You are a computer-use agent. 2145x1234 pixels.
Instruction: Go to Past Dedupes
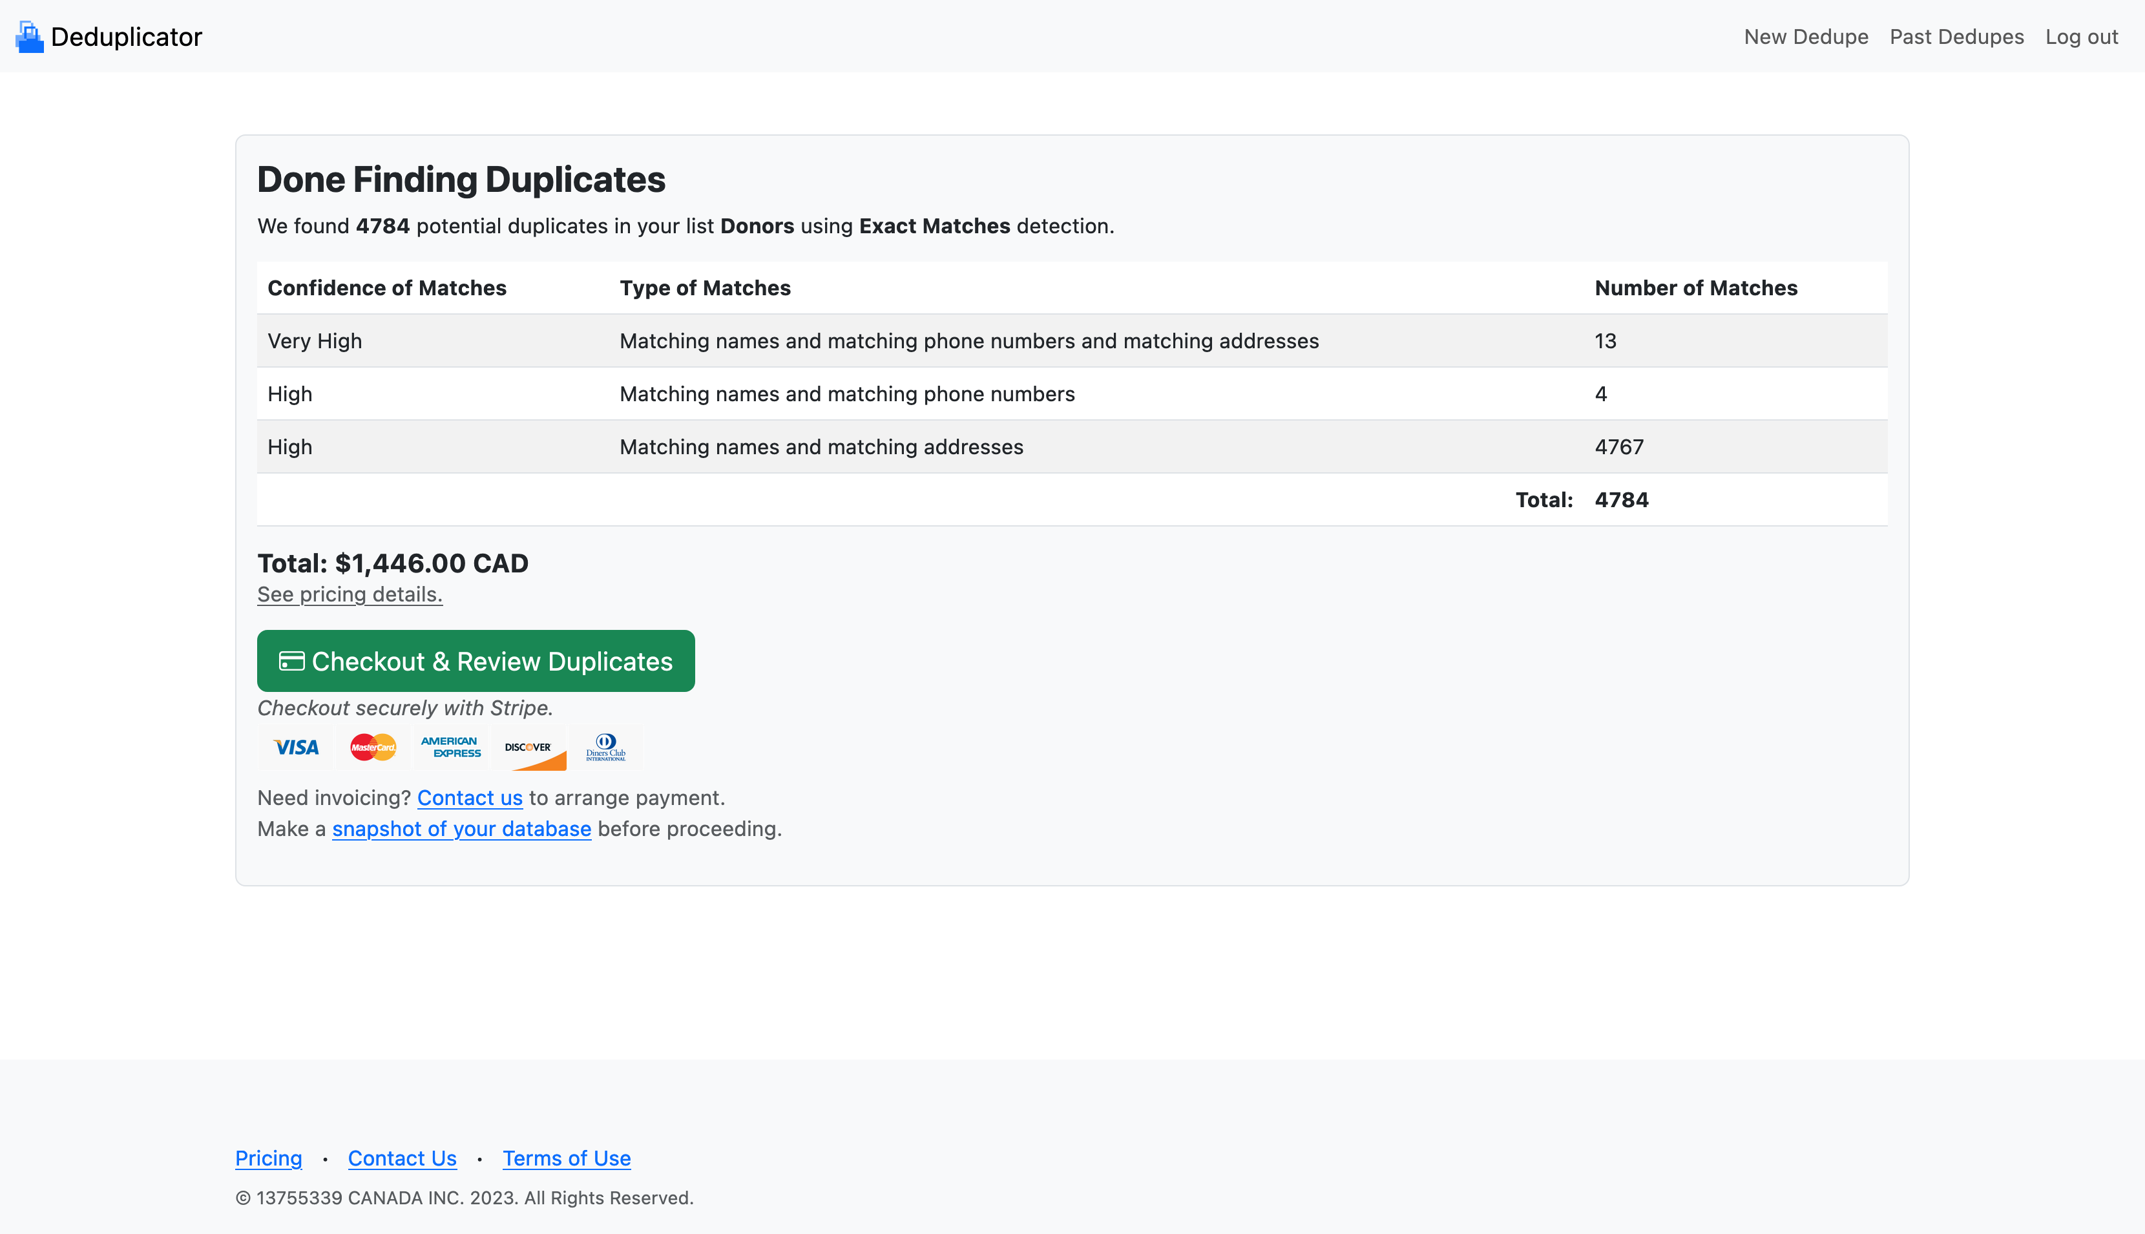1956,36
